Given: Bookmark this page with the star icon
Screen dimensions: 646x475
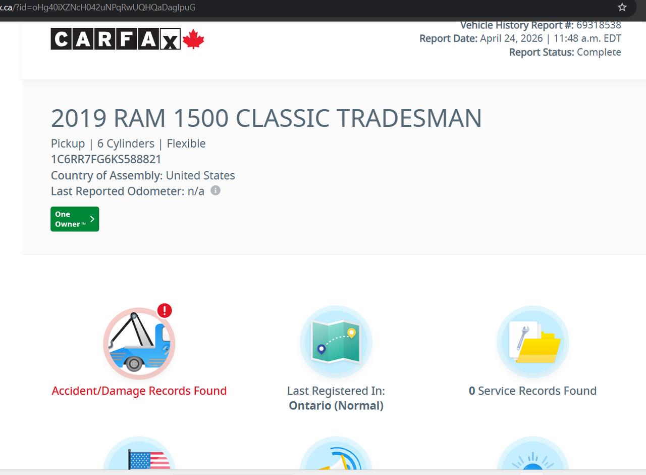Looking at the screenshot, I should click(622, 7).
